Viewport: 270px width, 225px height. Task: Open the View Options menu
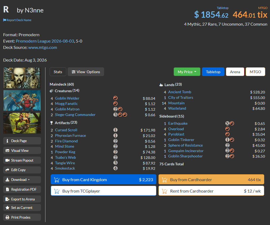click(x=86, y=72)
